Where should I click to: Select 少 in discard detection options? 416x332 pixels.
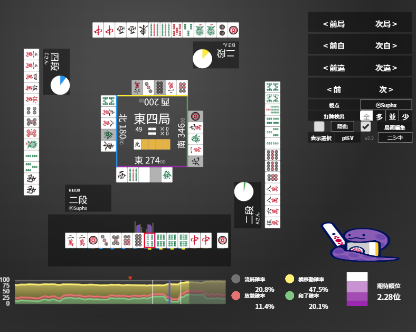coord(405,116)
